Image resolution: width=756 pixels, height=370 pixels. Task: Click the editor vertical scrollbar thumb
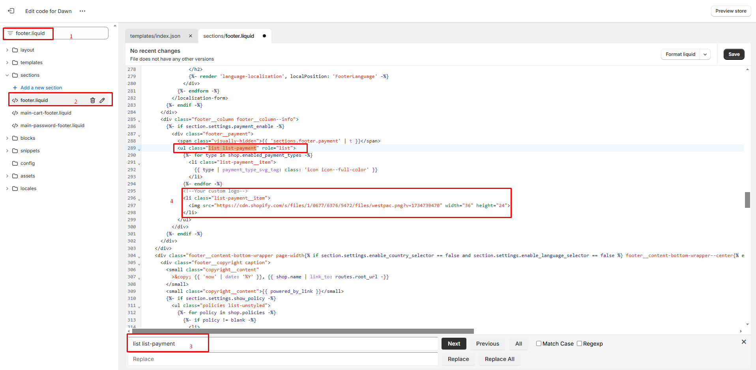[x=747, y=200]
